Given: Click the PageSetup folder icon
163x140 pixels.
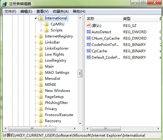Looking at the screenshot, I should [41, 97].
